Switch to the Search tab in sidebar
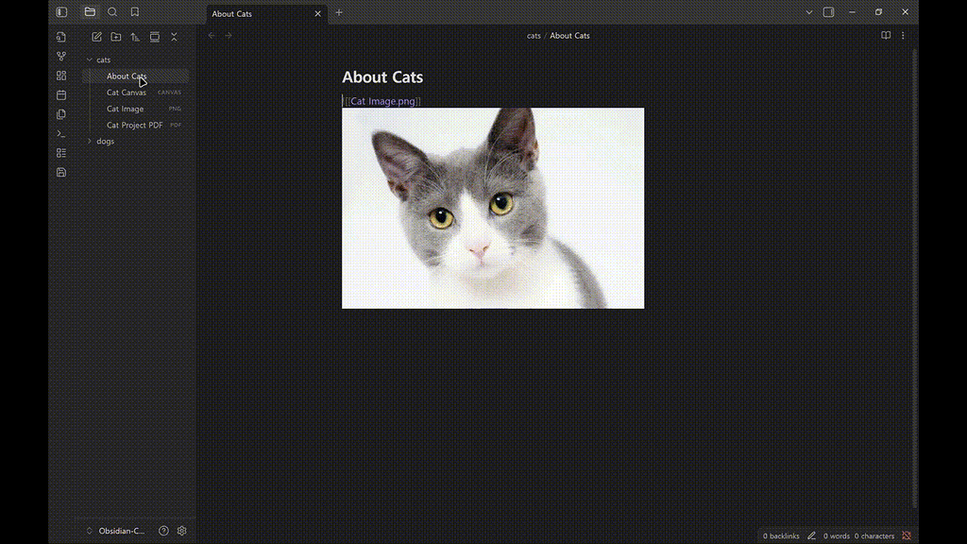This screenshot has height=544, width=967. 112,12
